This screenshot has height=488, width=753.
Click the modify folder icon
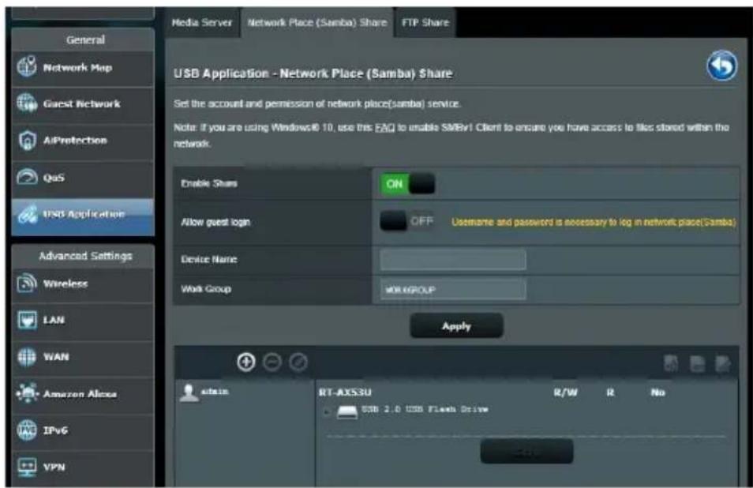[x=723, y=363]
